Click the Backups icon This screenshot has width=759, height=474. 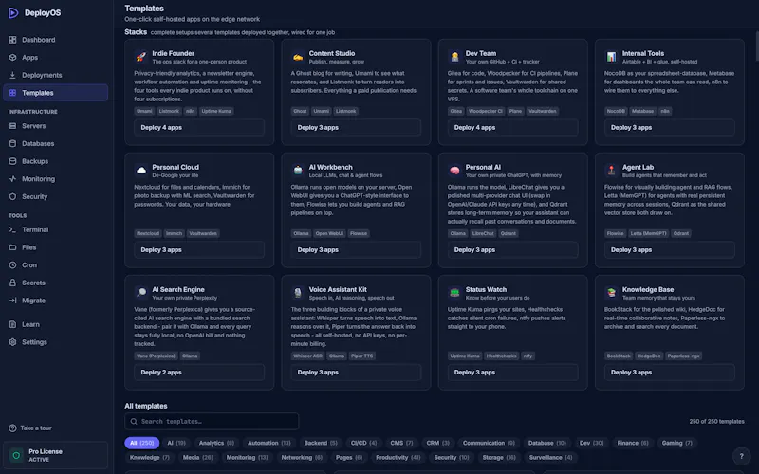pos(12,161)
